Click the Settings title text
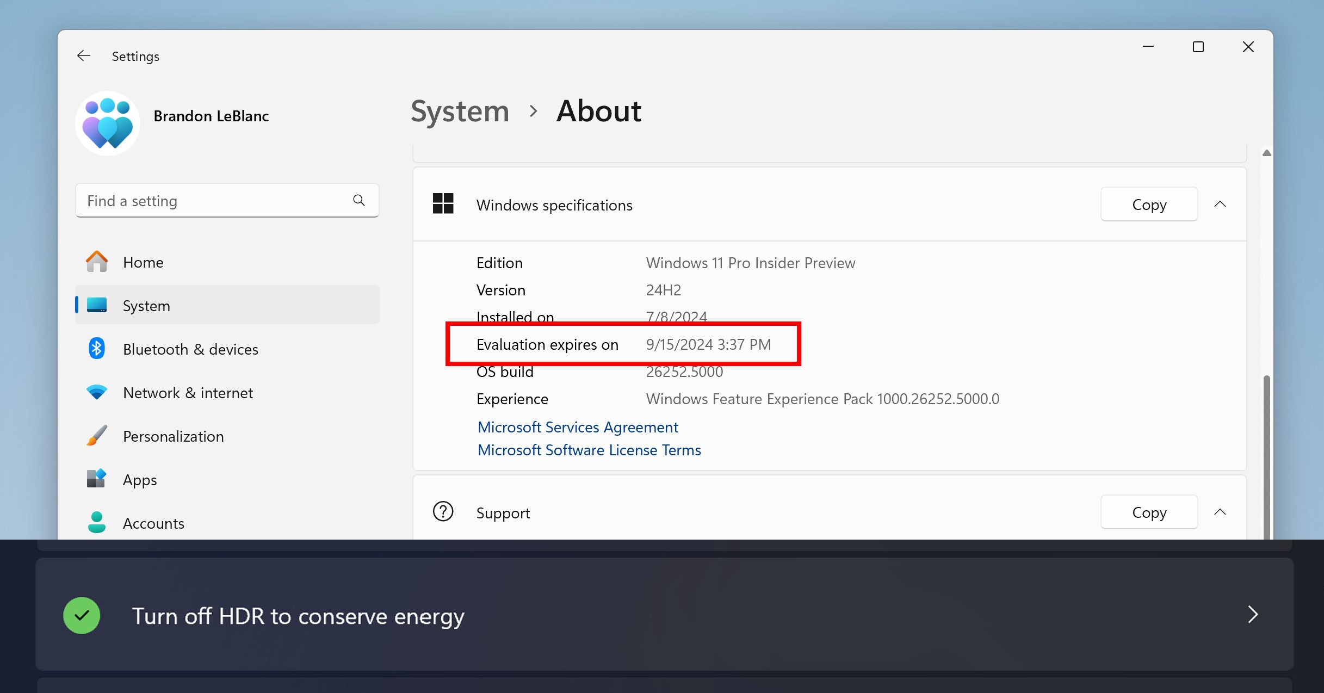Viewport: 1324px width, 693px height. coord(135,56)
